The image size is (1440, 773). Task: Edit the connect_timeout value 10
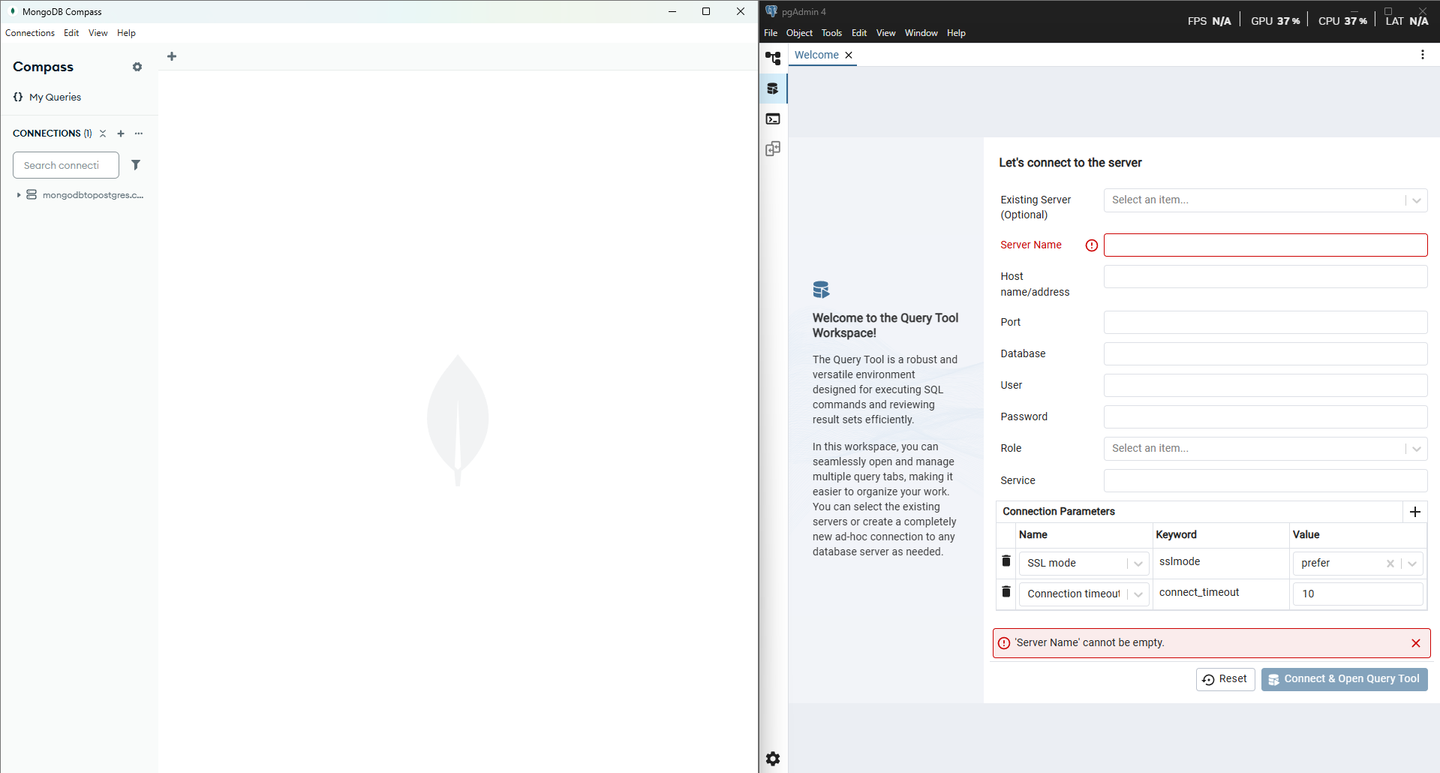1357,594
